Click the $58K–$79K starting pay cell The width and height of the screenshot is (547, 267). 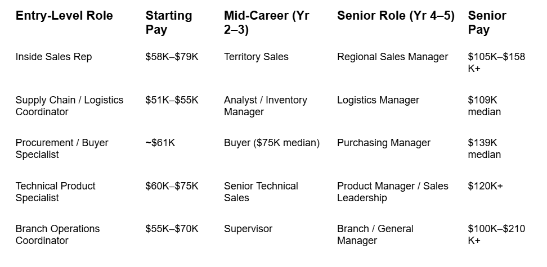pyautogui.click(x=172, y=57)
